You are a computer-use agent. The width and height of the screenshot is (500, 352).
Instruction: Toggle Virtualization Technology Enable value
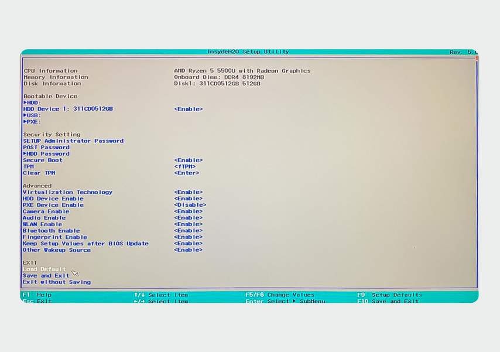(x=189, y=192)
